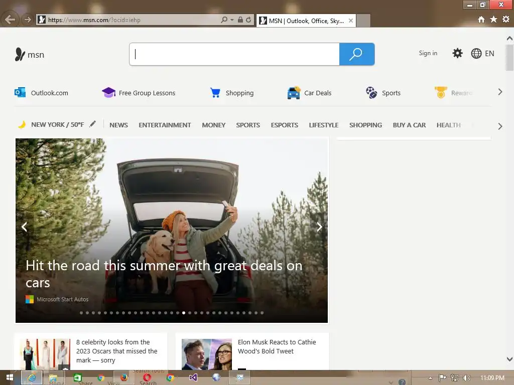Click the Elon Musk article thumbnail
This screenshot has height=385, width=514.
click(206, 354)
